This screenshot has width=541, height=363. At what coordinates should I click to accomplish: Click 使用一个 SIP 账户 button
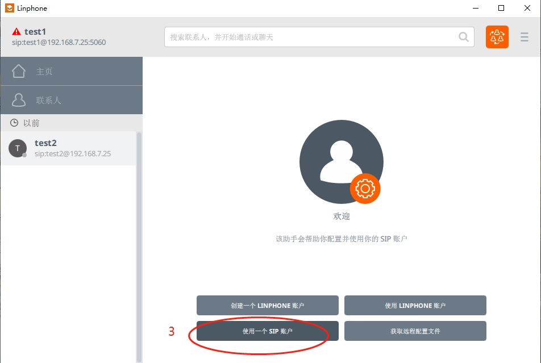coord(267,331)
